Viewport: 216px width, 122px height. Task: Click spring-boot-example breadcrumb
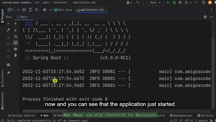[x=17, y=2]
